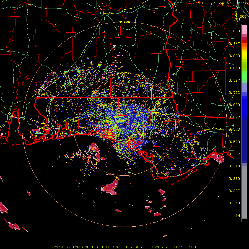Viewport: 249px width, 249px height.
Task: Click the "100 NMI" range ring label
Action: coord(124,22)
